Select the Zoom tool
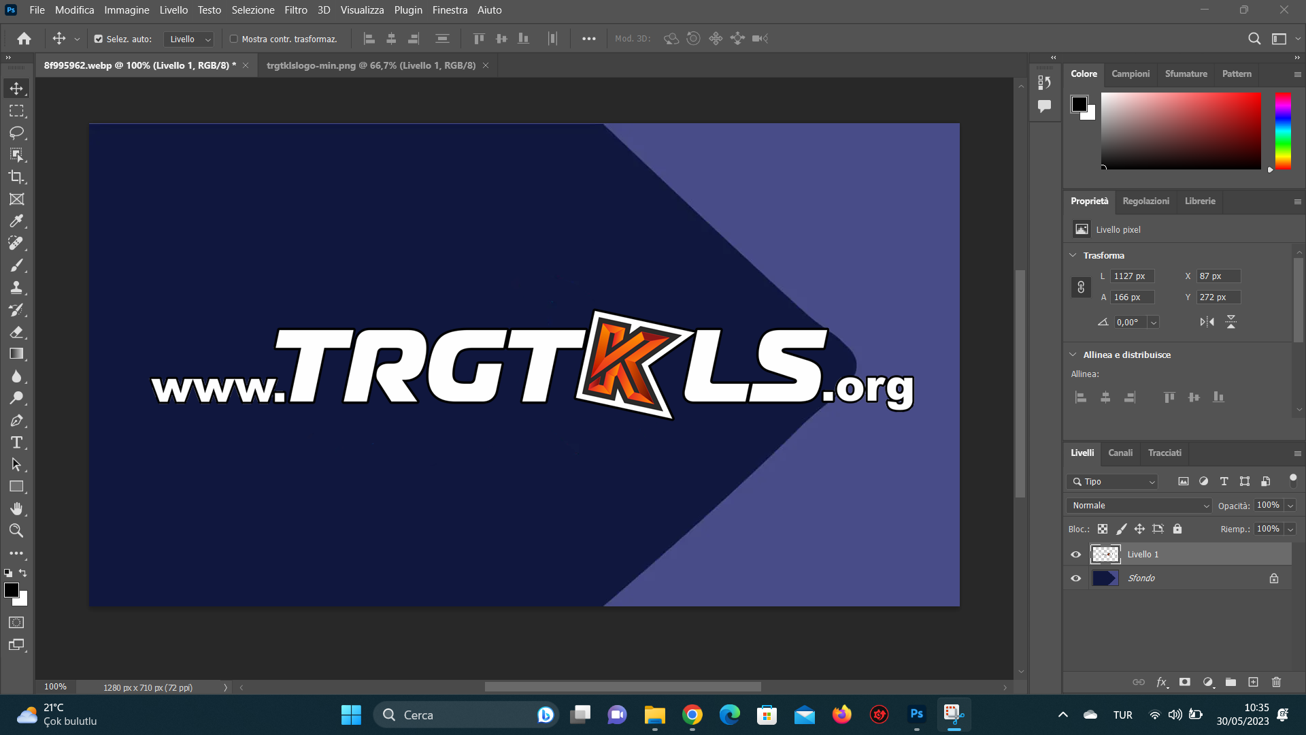This screenshot has height=735, width=1306. pyautogui.click(x=17, y=531)
